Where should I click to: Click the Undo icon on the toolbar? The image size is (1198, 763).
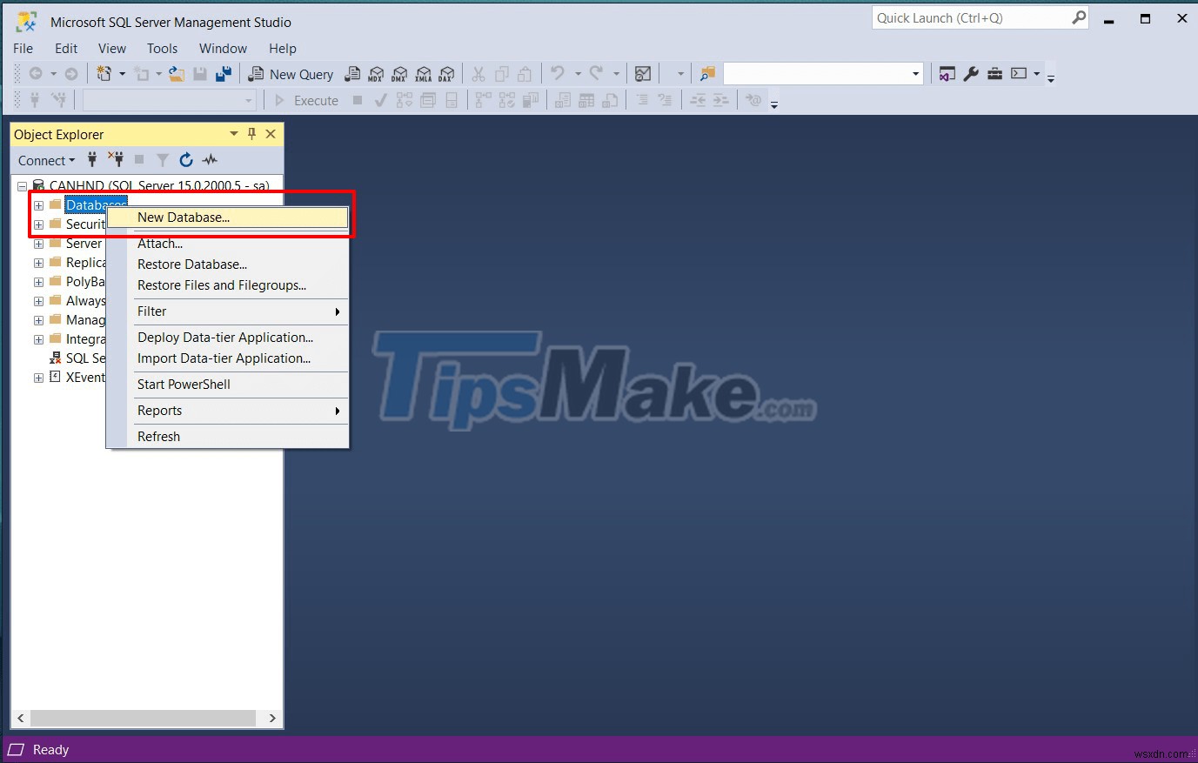(557, 74)
